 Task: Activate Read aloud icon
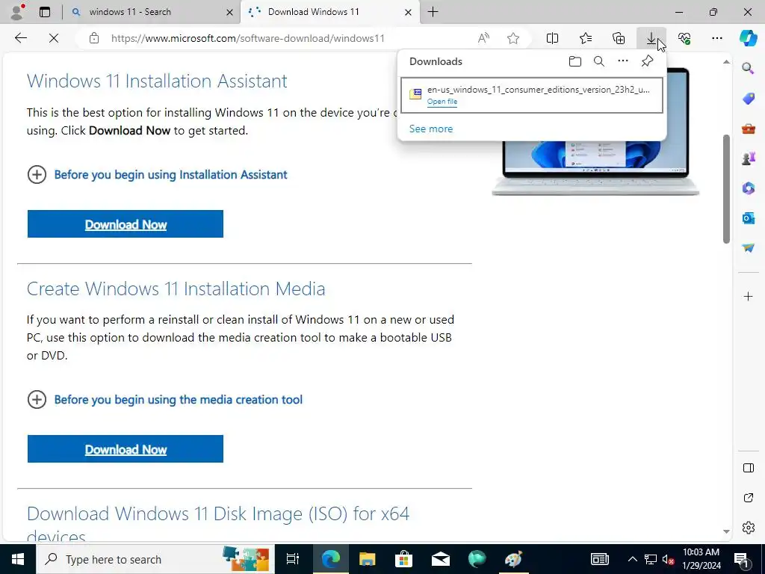click(x=483, y=38)
